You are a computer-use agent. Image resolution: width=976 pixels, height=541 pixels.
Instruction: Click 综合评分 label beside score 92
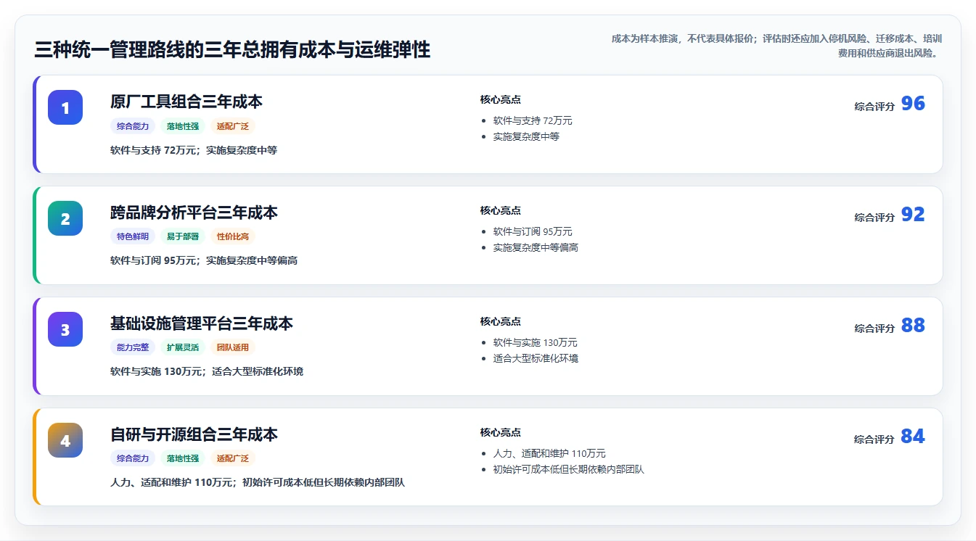874,218
